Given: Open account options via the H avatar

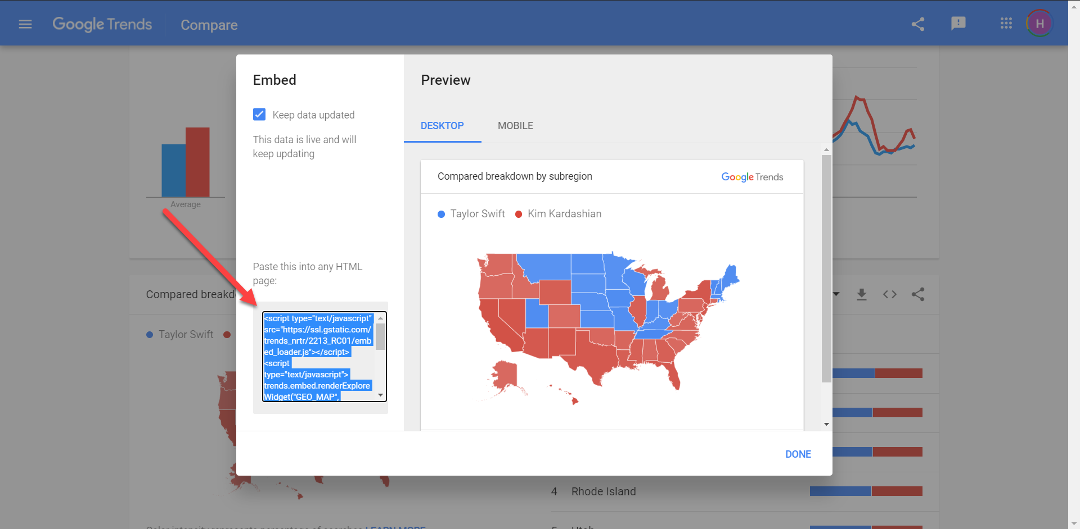Looking at the screenshot, I should [1039, 23].
